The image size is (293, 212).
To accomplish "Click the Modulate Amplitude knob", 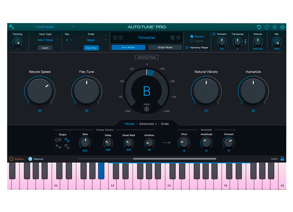I will [x=206, y=143].
